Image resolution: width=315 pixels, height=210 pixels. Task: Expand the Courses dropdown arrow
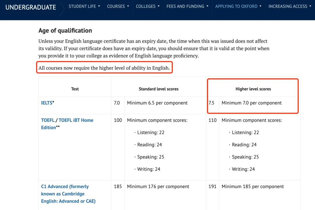(x=128, y=6)
